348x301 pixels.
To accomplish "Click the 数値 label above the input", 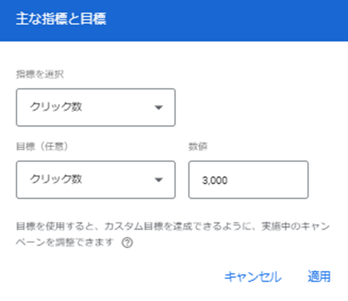I will [x=198, y=147].
